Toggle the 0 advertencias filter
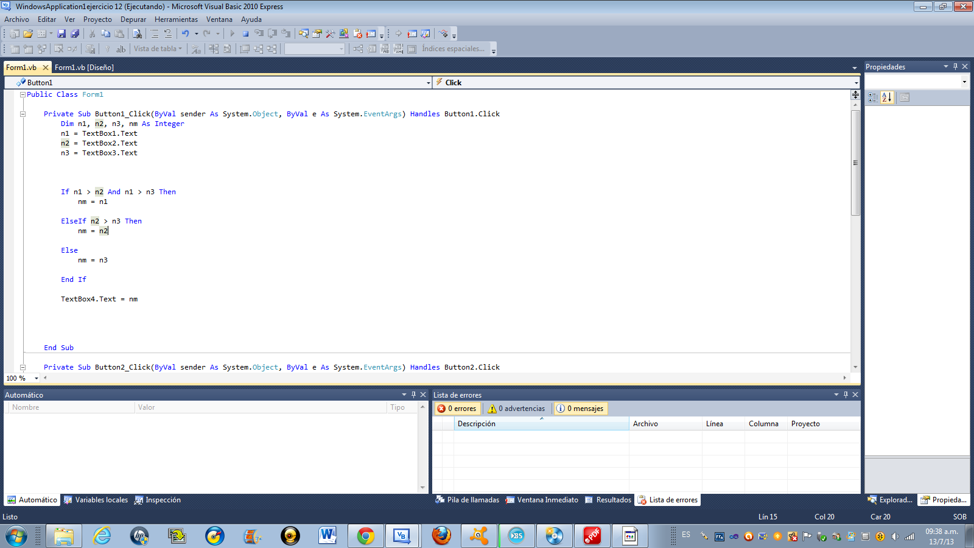The width and height of the screenshot is (974, 548). tap(516, 408)
